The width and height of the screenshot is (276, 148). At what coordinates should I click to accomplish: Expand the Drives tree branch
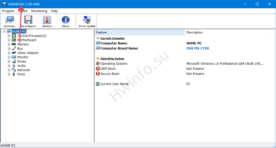click(x=9, y=62)
